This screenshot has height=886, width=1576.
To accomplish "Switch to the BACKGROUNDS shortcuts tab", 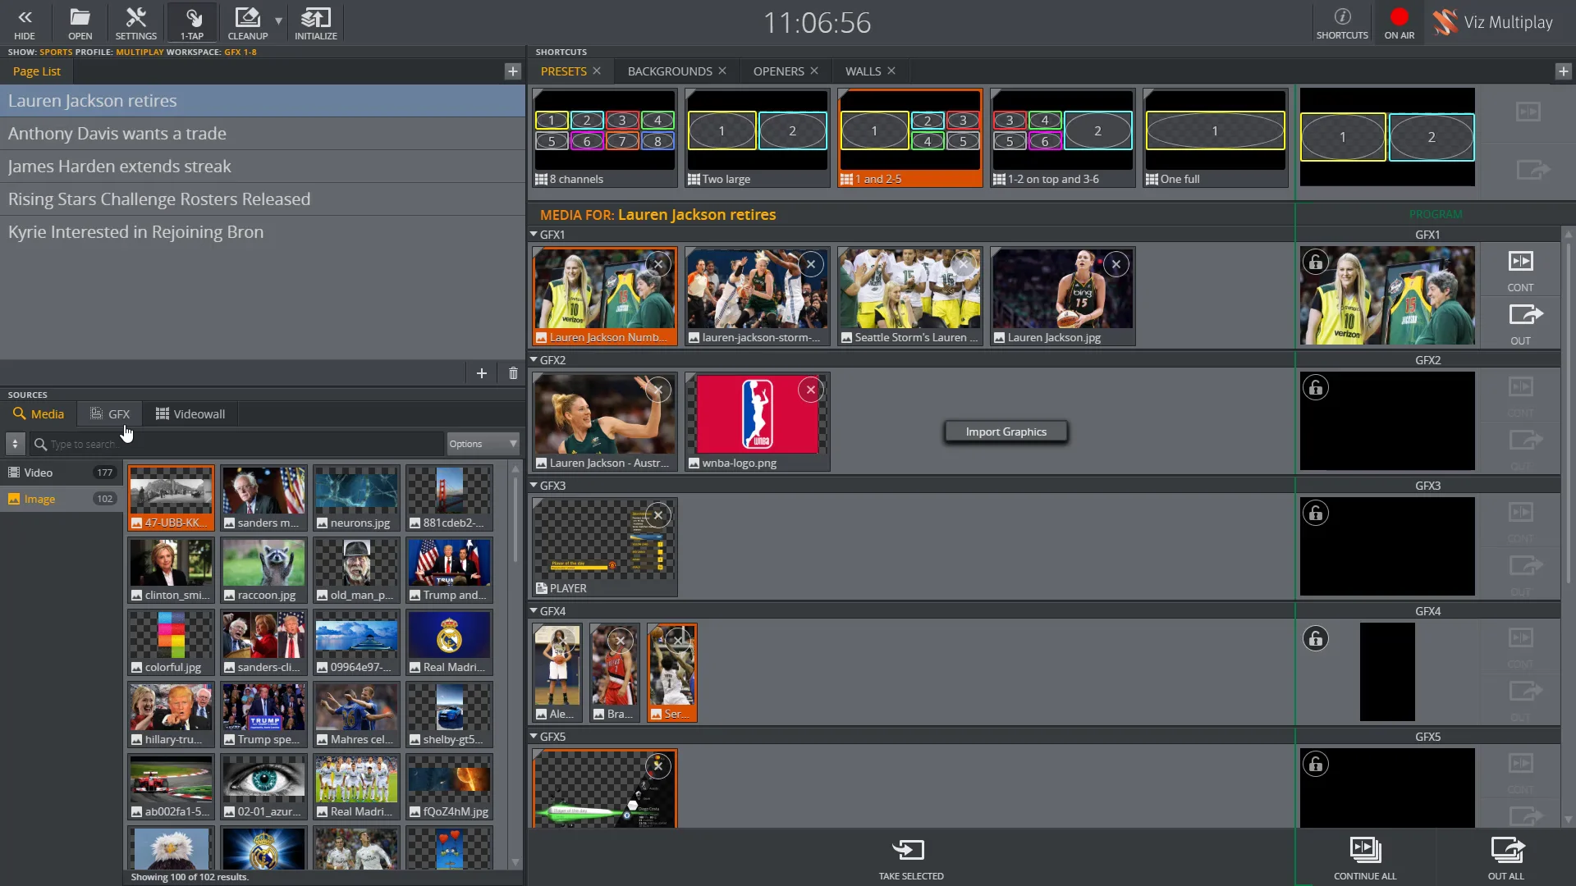I will coord(668,71).
